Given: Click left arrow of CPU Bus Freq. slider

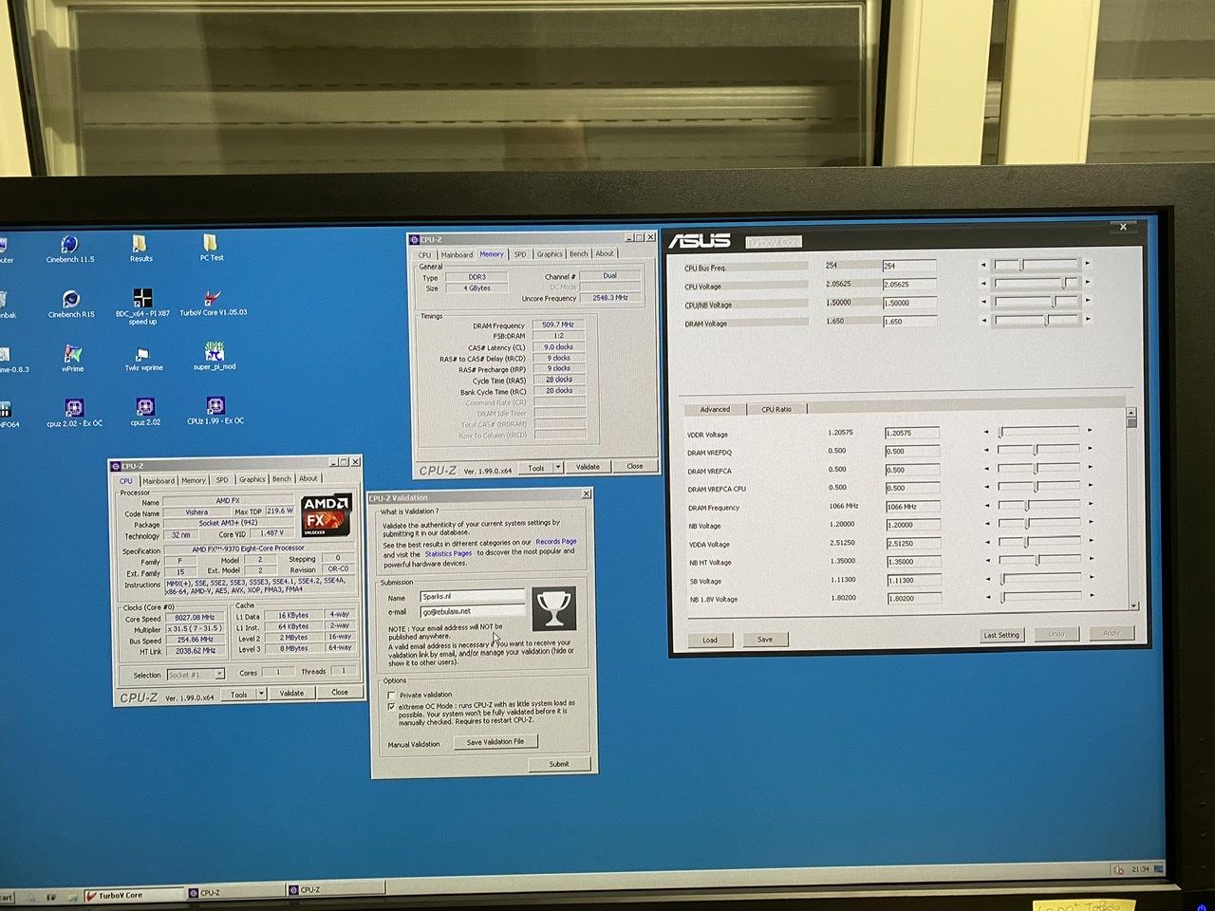Looking at the screenshot, I should [x=983, y=265].
